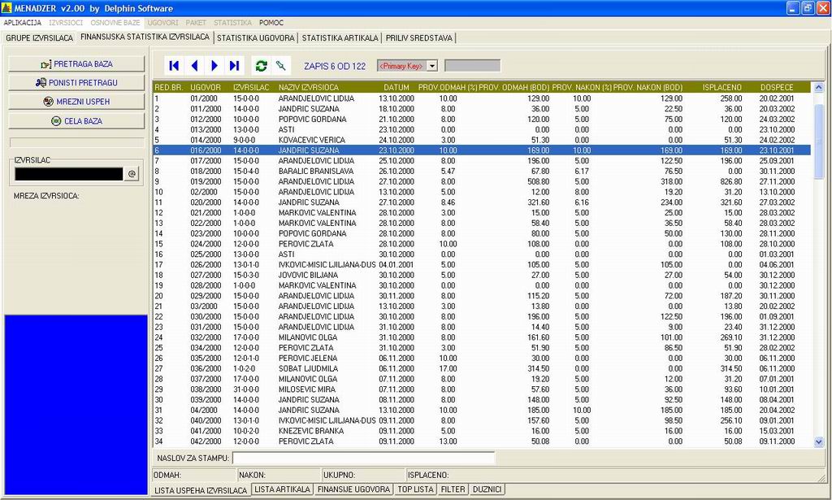Go to the next record arrow
This screenshot has height=500, width=832.
[x=214, y=65]
